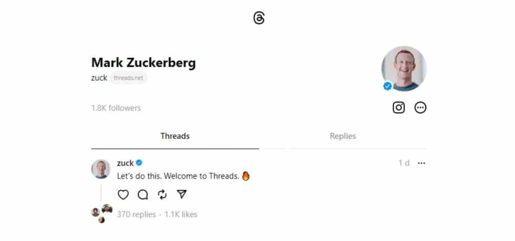Click the 1 d post timestamp
This screenshot has height=241, width=515.
click(x=404, y=163)
